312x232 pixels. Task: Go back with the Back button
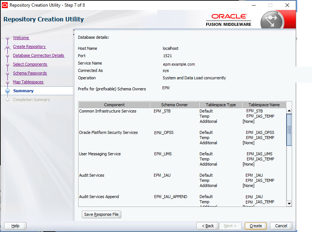coord(207,226)
